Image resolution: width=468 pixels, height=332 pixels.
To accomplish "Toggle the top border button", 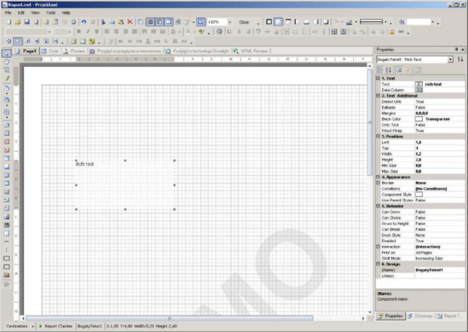I will point(288,22).
